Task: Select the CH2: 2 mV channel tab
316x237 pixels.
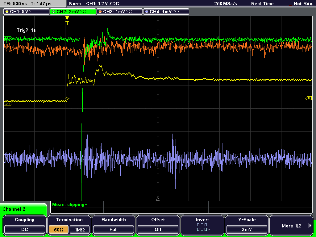Action: click(x=73, y=12)
